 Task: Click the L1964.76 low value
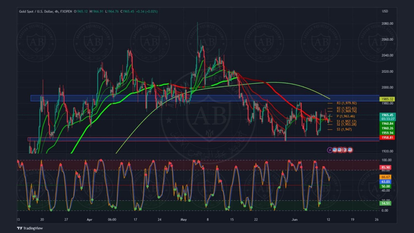tap(112, 11)
